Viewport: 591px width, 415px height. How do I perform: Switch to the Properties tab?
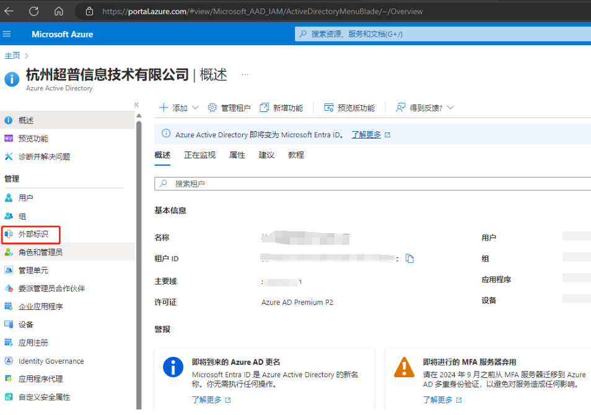237,155
